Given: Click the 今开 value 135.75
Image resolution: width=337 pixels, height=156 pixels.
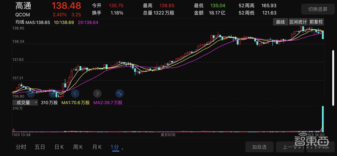Looking at the screenshot, I should (x=116, y=6).
